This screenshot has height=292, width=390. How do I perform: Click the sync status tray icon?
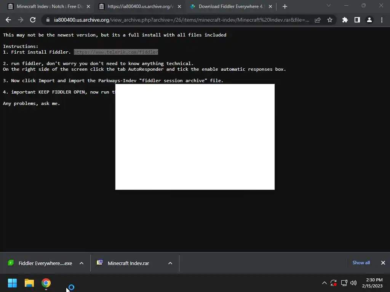pos(334,283)
